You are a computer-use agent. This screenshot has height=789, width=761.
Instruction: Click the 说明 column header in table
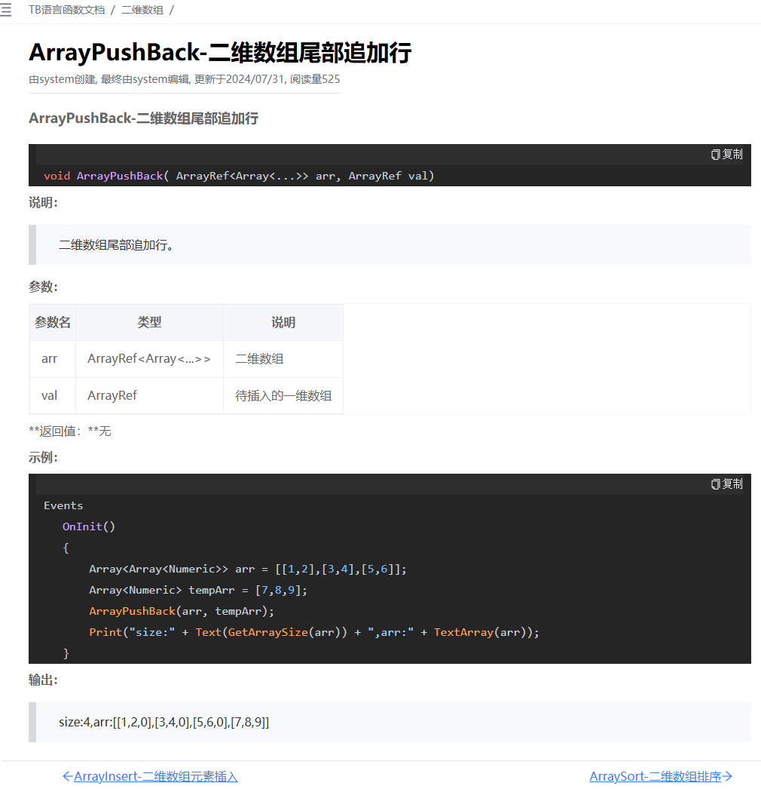283,323
